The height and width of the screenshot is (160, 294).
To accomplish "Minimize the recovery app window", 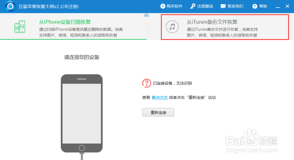I will 278,6.
